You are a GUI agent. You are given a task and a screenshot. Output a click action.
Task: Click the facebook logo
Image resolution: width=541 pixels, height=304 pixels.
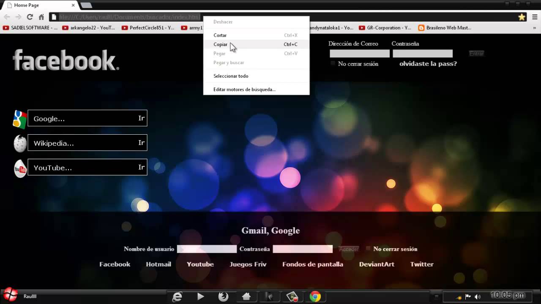point(66,60)
